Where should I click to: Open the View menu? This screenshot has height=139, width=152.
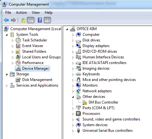[36, 13]
